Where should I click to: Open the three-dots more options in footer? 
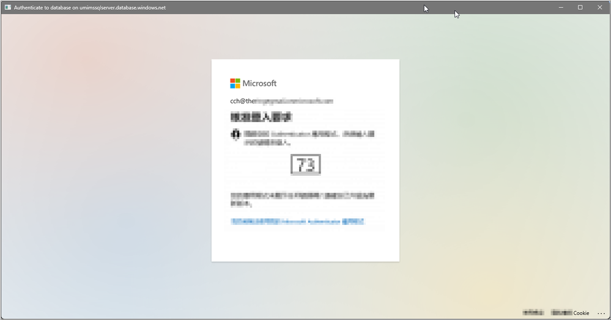601,313
